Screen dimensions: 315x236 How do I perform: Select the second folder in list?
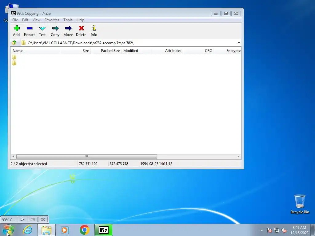(14, 63)
